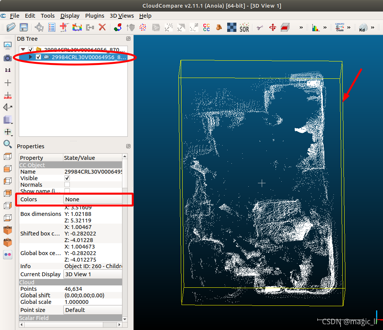Uncheck the selected cloud entry checkbox

tap(38, 57)
